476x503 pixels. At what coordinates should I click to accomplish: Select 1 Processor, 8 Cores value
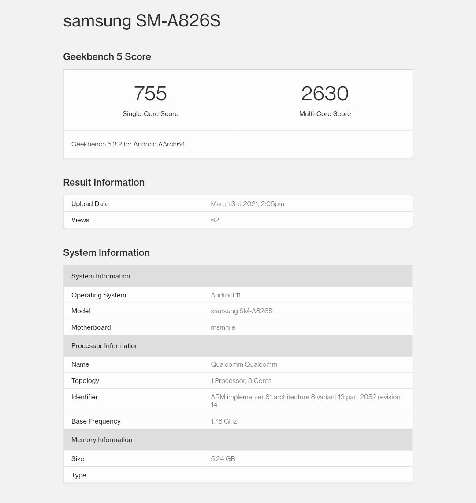tap(241, 381)
